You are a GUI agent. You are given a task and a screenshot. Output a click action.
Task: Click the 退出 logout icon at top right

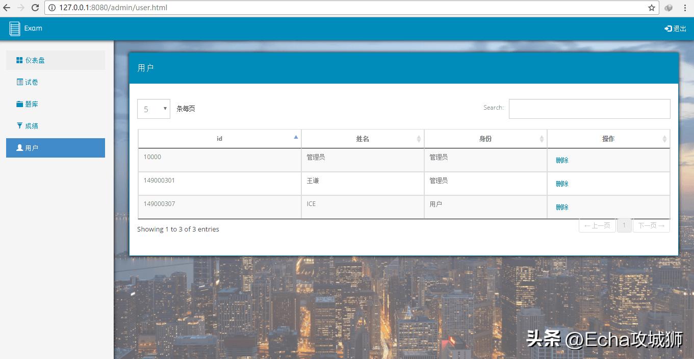pyautogui.click(x=668, y=29)
